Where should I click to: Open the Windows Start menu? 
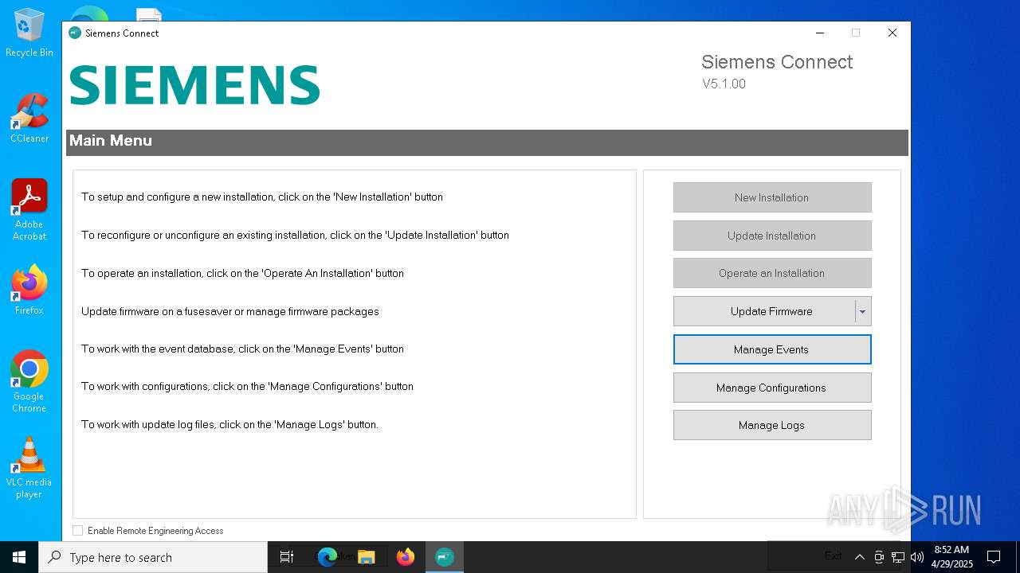tap(19, 557)
